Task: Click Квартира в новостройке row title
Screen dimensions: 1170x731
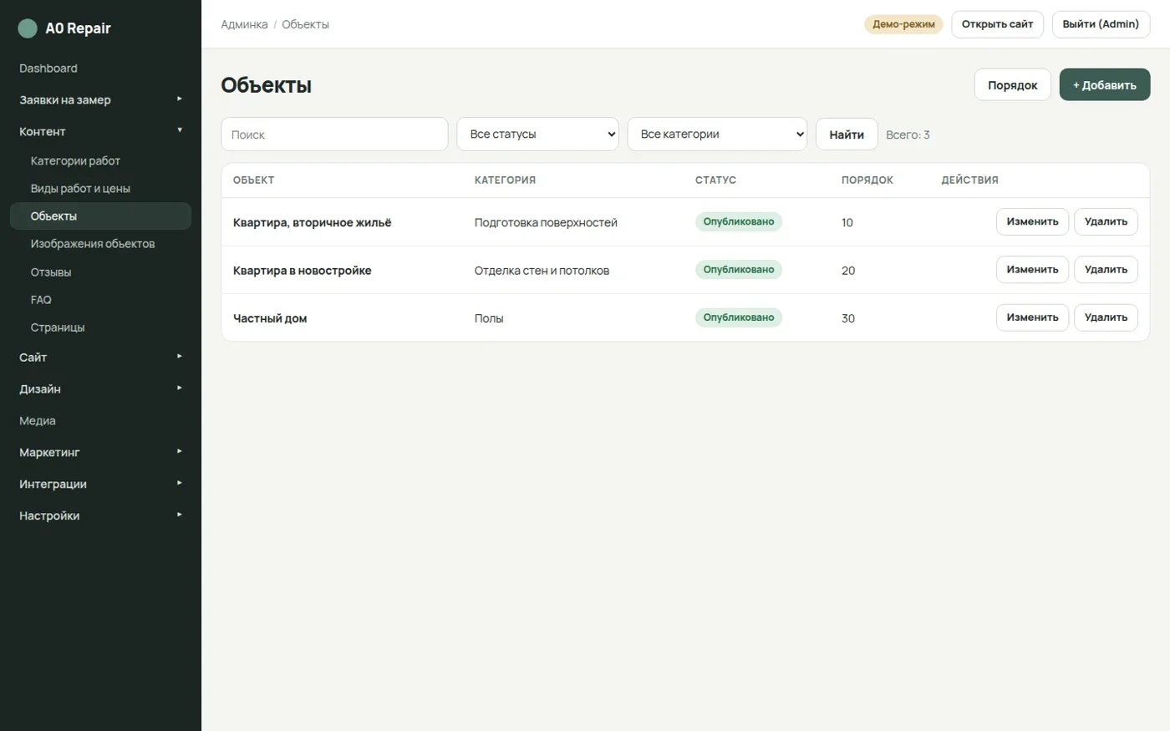Action: [302, 271]
